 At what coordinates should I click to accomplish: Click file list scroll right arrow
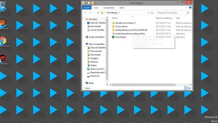(191, 85)
